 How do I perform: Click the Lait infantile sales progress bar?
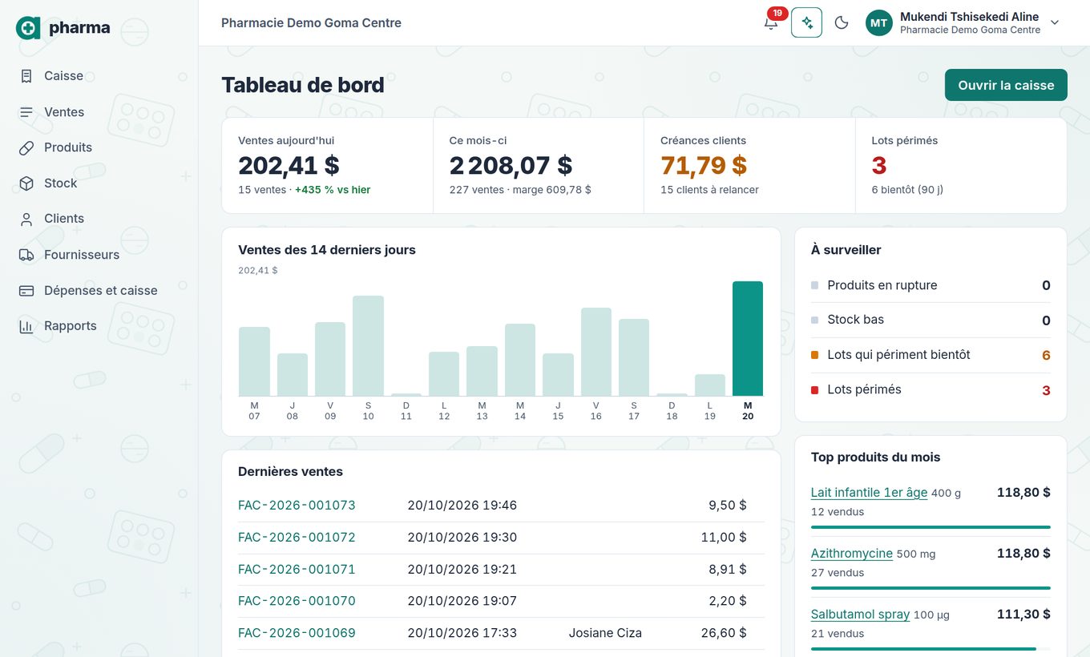(931, 527)
